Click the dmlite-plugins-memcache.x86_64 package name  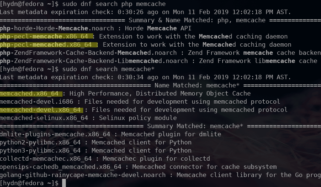click(x=55, y=134)
